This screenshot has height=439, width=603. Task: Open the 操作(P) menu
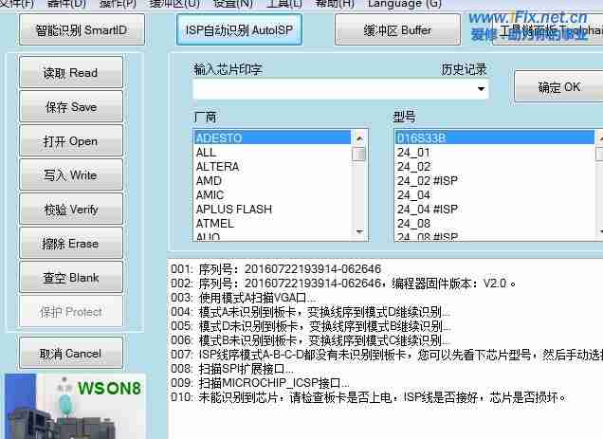tap(118, 4)
